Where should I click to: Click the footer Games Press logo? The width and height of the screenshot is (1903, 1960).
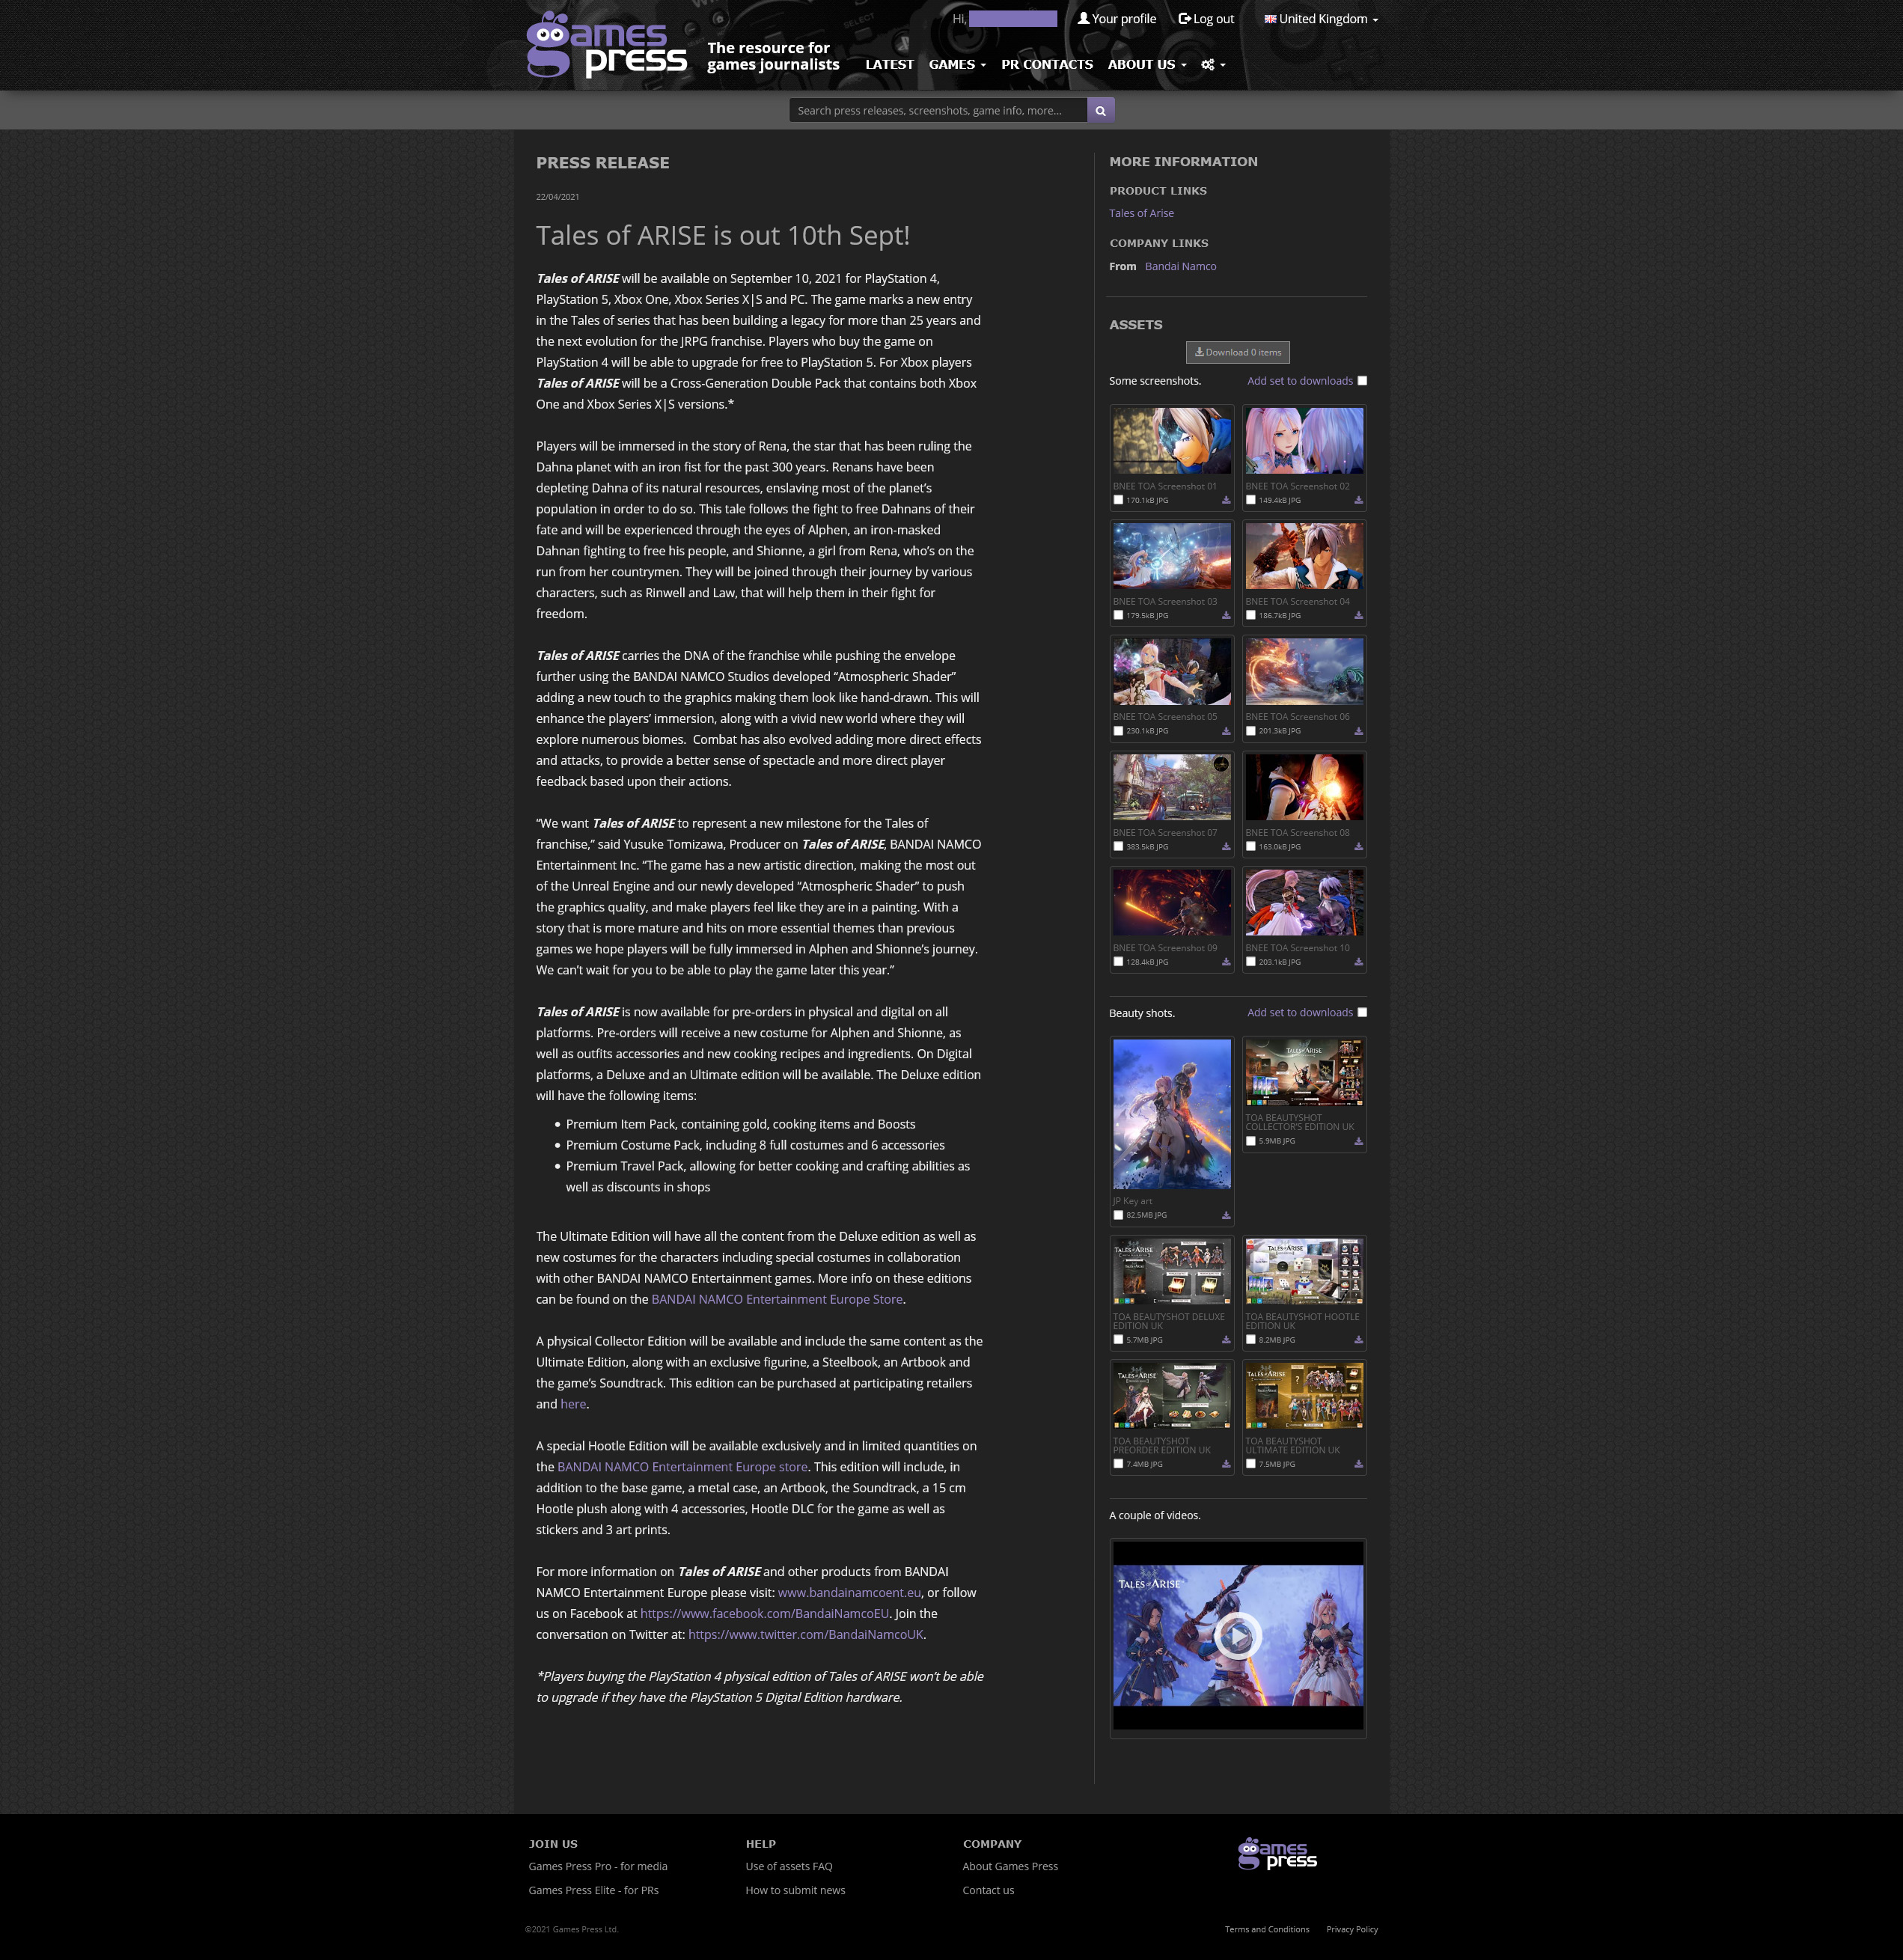1277,1853
